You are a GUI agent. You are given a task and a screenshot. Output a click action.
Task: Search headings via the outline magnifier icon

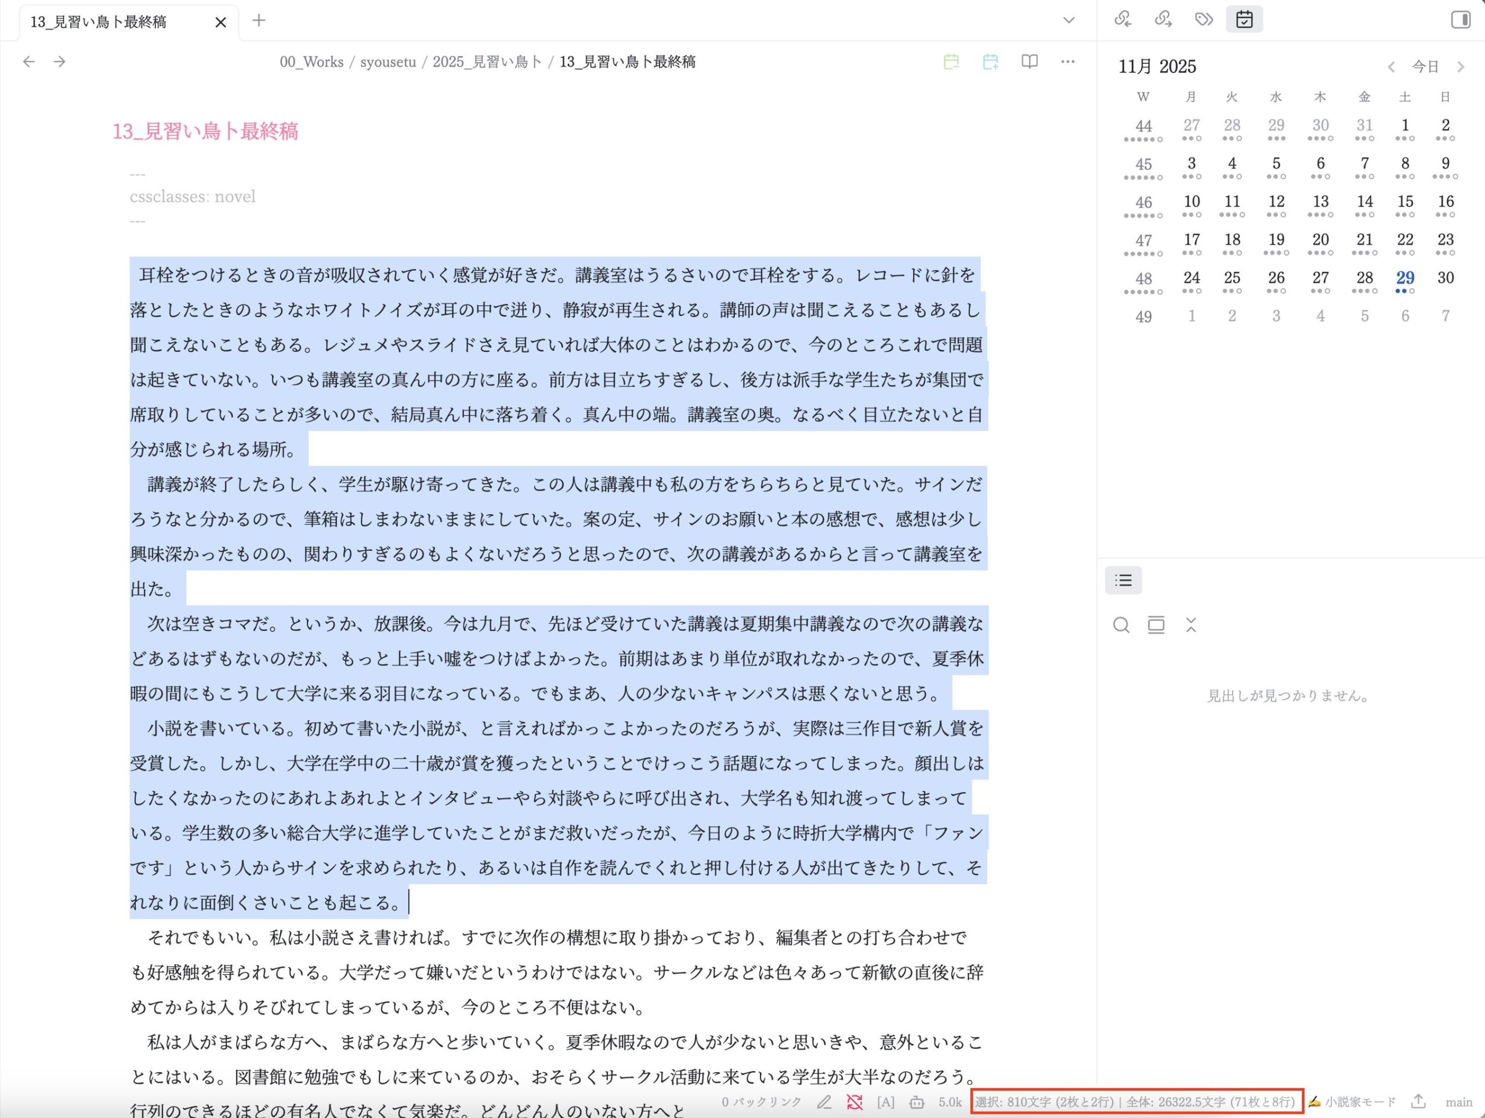click(x=1121, y=625)
